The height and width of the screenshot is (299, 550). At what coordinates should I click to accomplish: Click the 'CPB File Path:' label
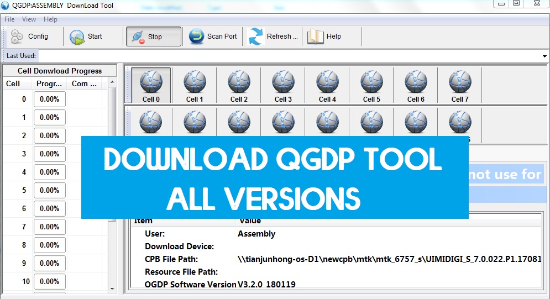click(x=171, y=259)
